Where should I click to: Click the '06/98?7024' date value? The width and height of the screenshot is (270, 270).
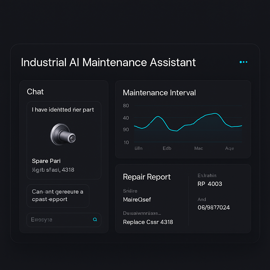pos(214,207)
